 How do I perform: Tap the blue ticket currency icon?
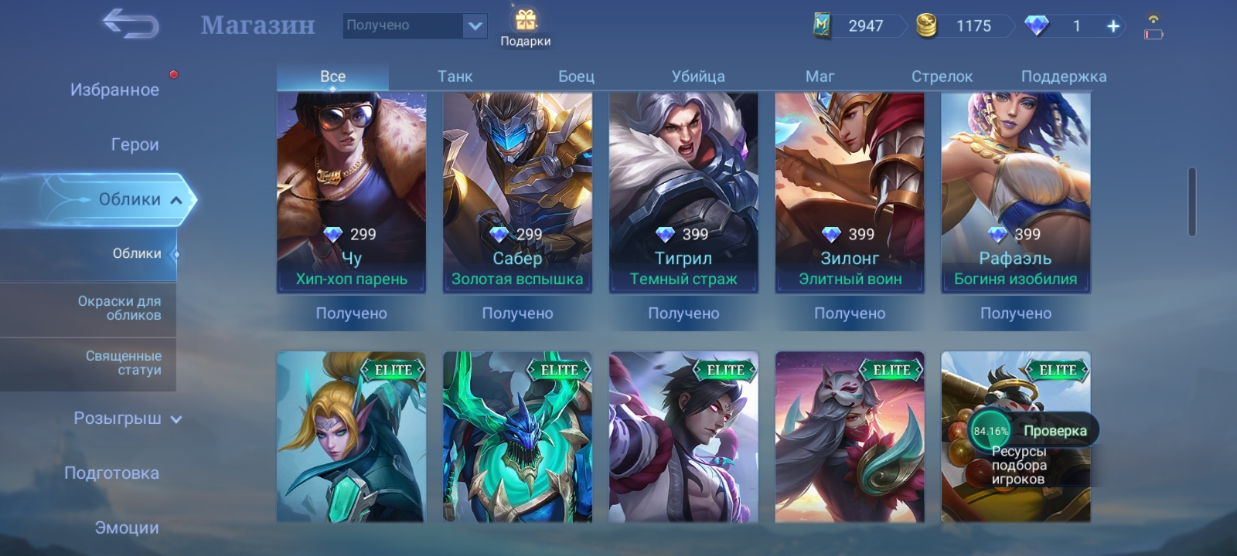click(822, 26)
